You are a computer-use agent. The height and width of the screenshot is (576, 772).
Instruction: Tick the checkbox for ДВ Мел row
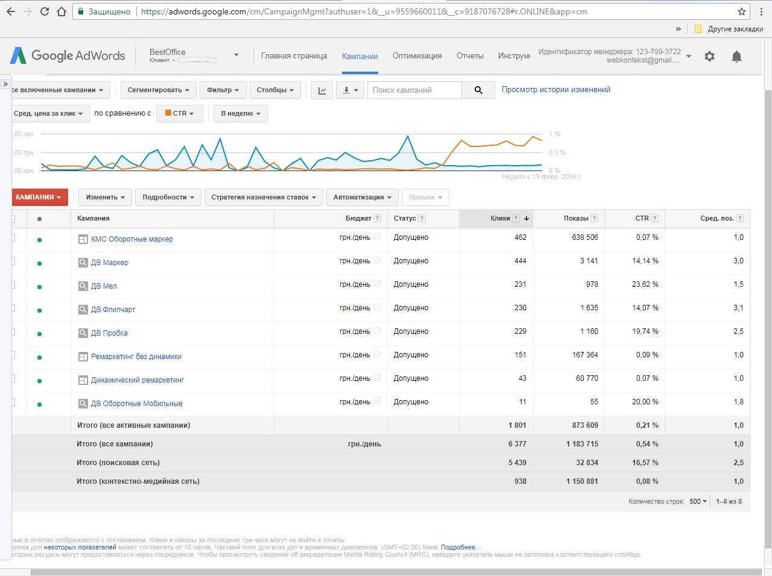13,284
